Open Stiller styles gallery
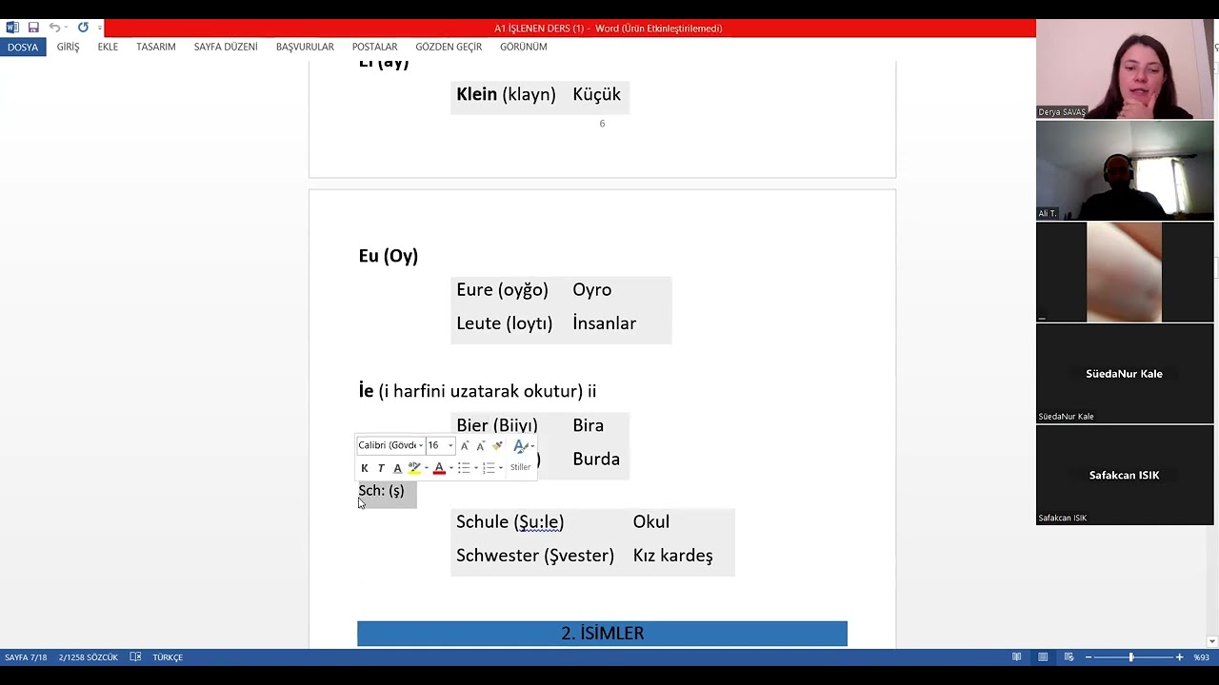Screen dimensions: 1219x685 pyautogui.click(x=520, y=467)
